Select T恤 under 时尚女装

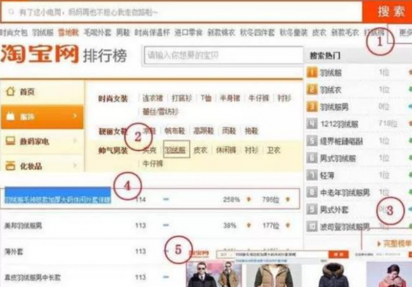click(206, 98)
